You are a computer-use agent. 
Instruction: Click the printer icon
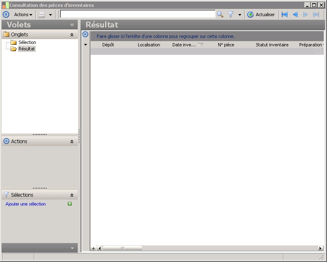pyautogui.click(x=41, y=15)
